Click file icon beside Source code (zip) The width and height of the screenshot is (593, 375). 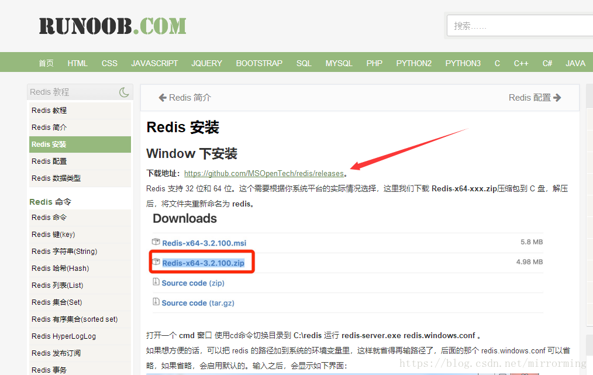(156, 282)
